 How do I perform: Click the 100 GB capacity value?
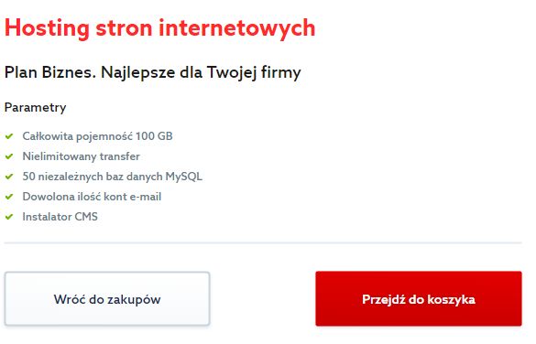pyautogui.click(x=154, y=136)
